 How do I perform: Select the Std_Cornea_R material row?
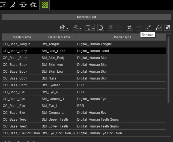(53, 99)
